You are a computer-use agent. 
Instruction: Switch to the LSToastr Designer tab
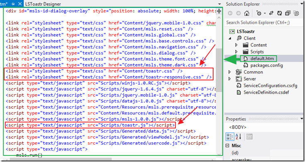point(43,4)
